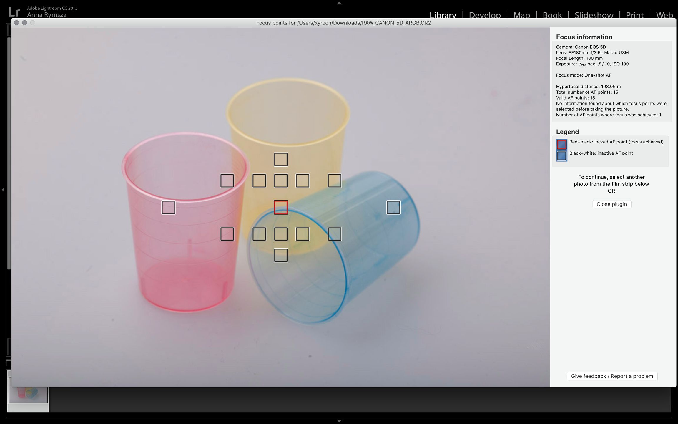Viewport: 678px width, 424px height.
Task: Click the red close window button
Action: pos(17,23)
